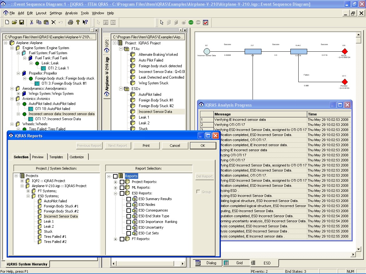
Task: Delete the selected item using the X icon
Action: click(53, 23)
